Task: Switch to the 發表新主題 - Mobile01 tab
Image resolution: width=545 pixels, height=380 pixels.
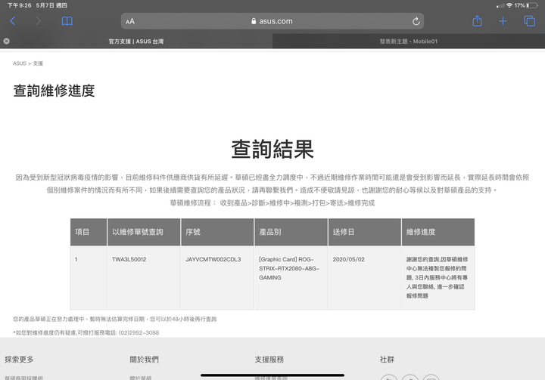Action: [409, 42]
